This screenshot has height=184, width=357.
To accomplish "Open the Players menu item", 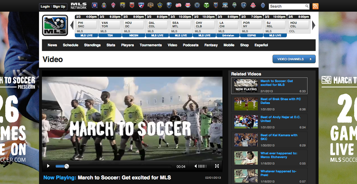I will pos(127,45).
